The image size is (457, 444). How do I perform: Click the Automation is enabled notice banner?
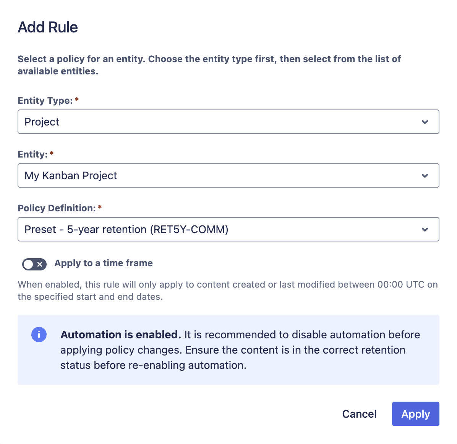coord(228,349)
